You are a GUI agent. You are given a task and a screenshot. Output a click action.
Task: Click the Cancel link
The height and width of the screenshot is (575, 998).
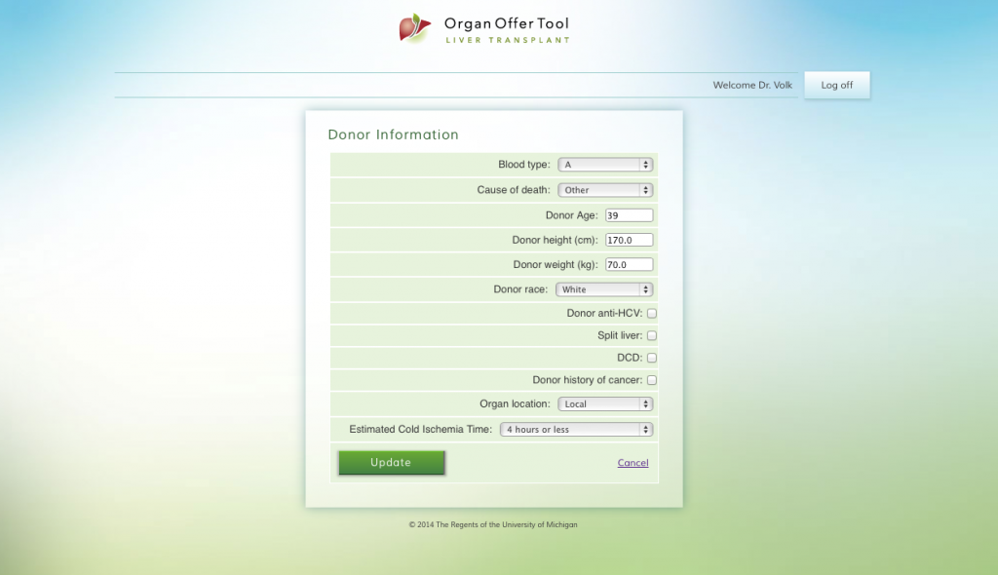click(x=633, y=463)
